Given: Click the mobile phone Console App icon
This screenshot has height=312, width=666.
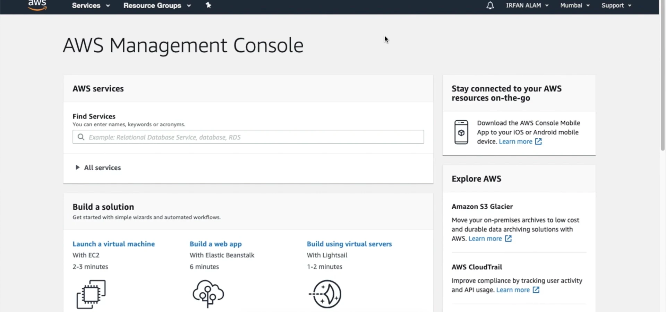Looking at the screenshot, I should point(461,132).
